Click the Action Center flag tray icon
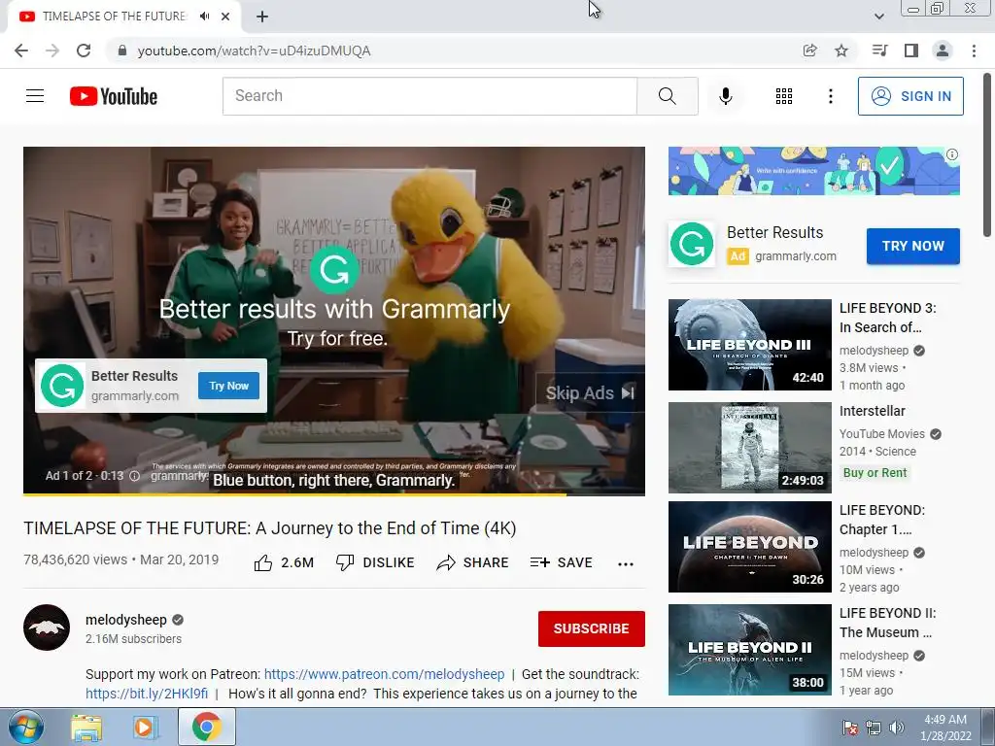 tap(849, 728)
